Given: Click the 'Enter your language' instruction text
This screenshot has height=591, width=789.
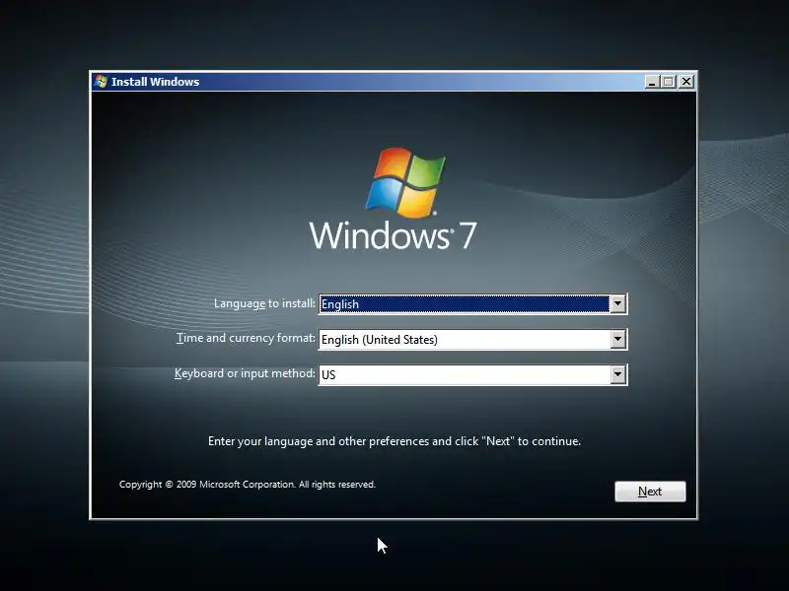Looking at the screenshot, I should pos(394,441).
